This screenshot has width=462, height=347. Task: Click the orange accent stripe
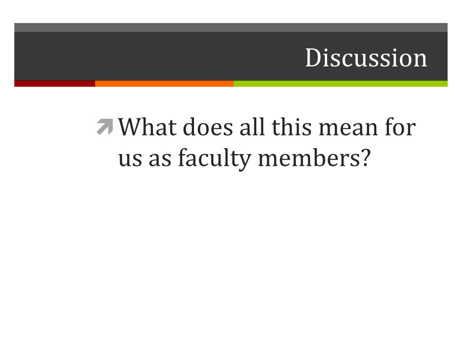[164, 84]
